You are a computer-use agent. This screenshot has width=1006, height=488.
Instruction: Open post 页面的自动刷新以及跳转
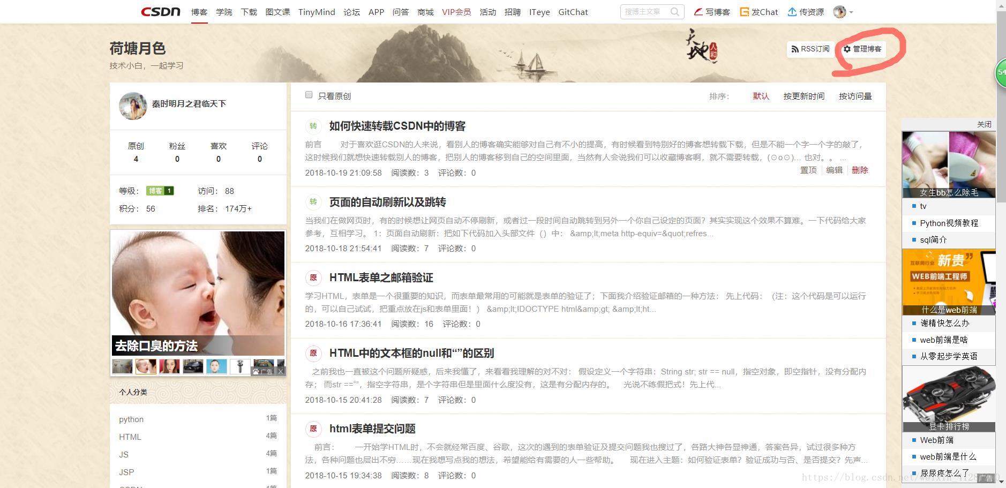pos(387,202)
